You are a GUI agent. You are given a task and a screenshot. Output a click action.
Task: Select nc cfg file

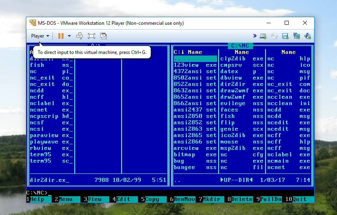[x=242, y=155]
